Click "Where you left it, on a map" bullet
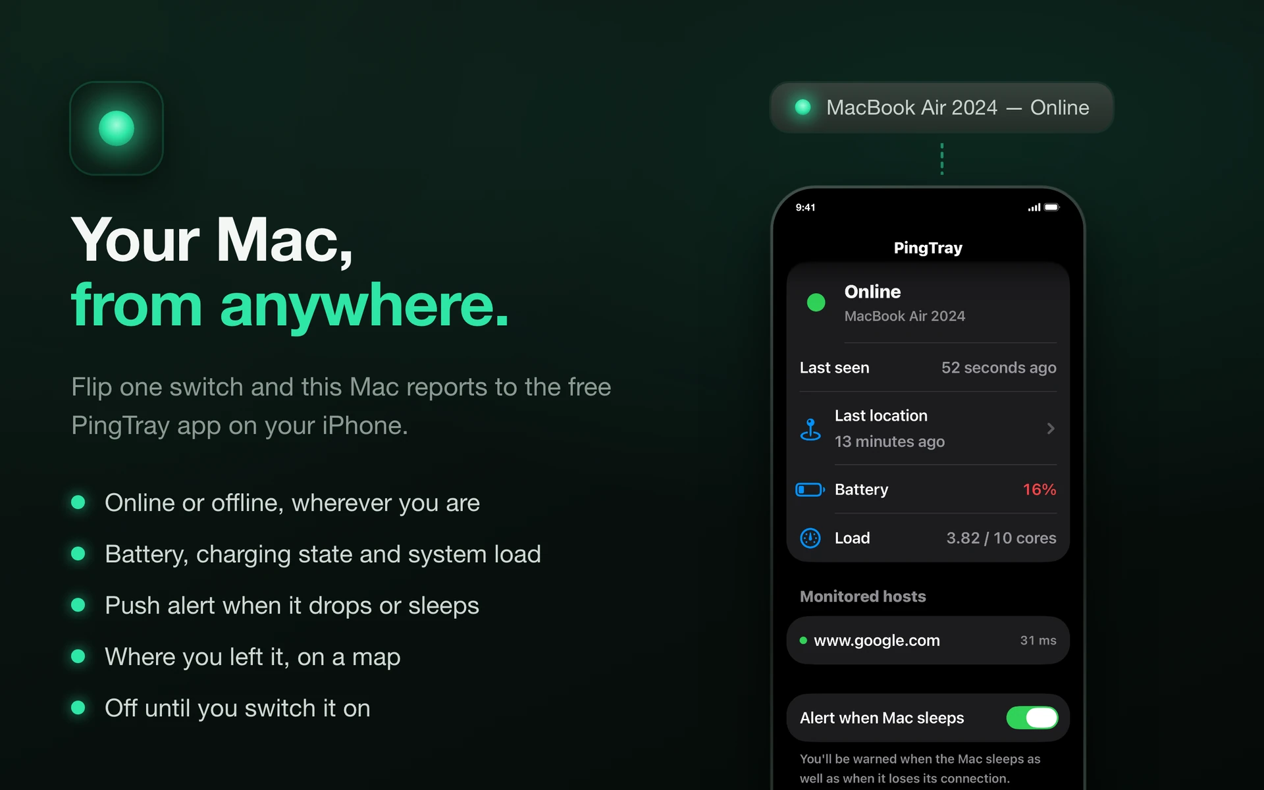This screenshot has height=790, width=1264. point(252,658)
